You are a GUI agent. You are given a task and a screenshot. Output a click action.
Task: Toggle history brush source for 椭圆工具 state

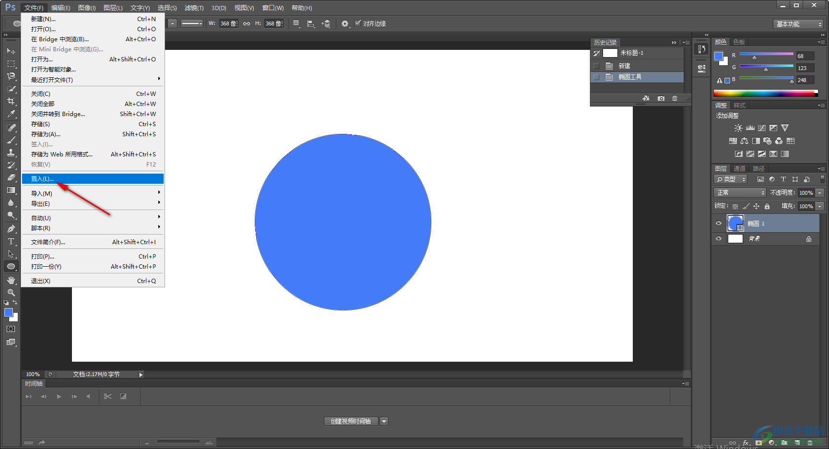(596, 77)
